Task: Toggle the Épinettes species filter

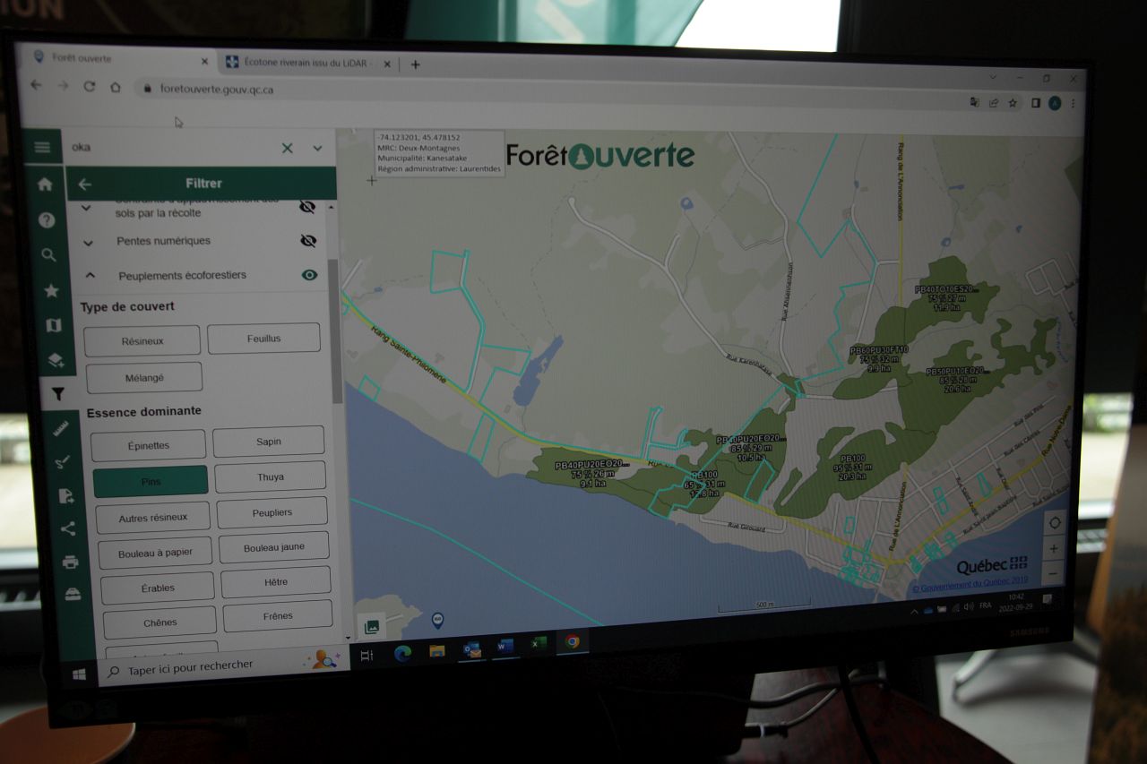Action: pyautogui.click(x=149, y=445)
